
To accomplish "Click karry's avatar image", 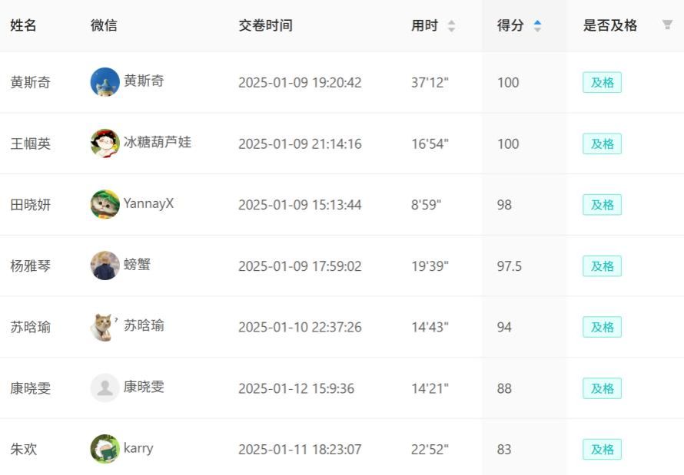I will click(105, 449).
